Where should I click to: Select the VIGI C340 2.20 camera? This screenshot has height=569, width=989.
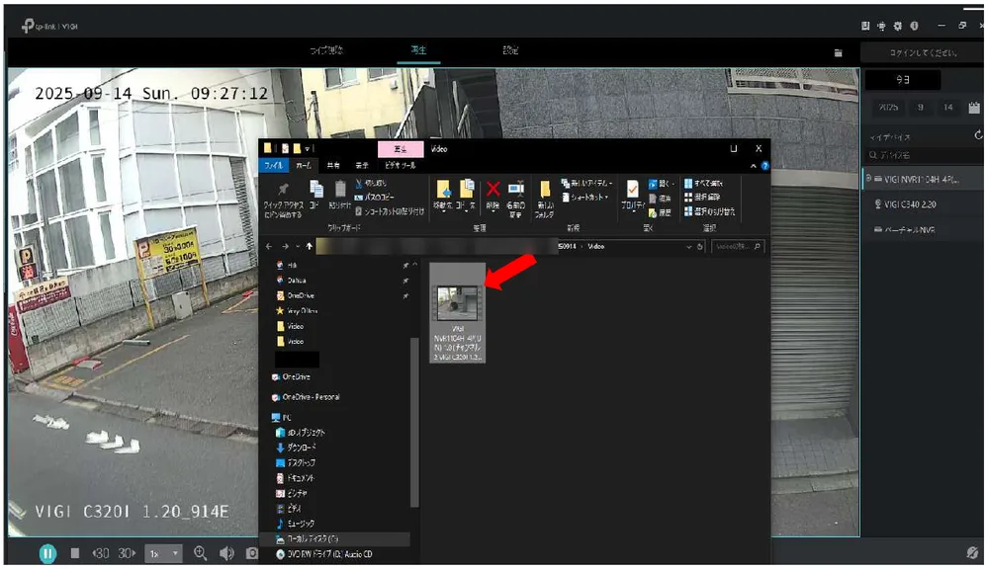(910, 204)
